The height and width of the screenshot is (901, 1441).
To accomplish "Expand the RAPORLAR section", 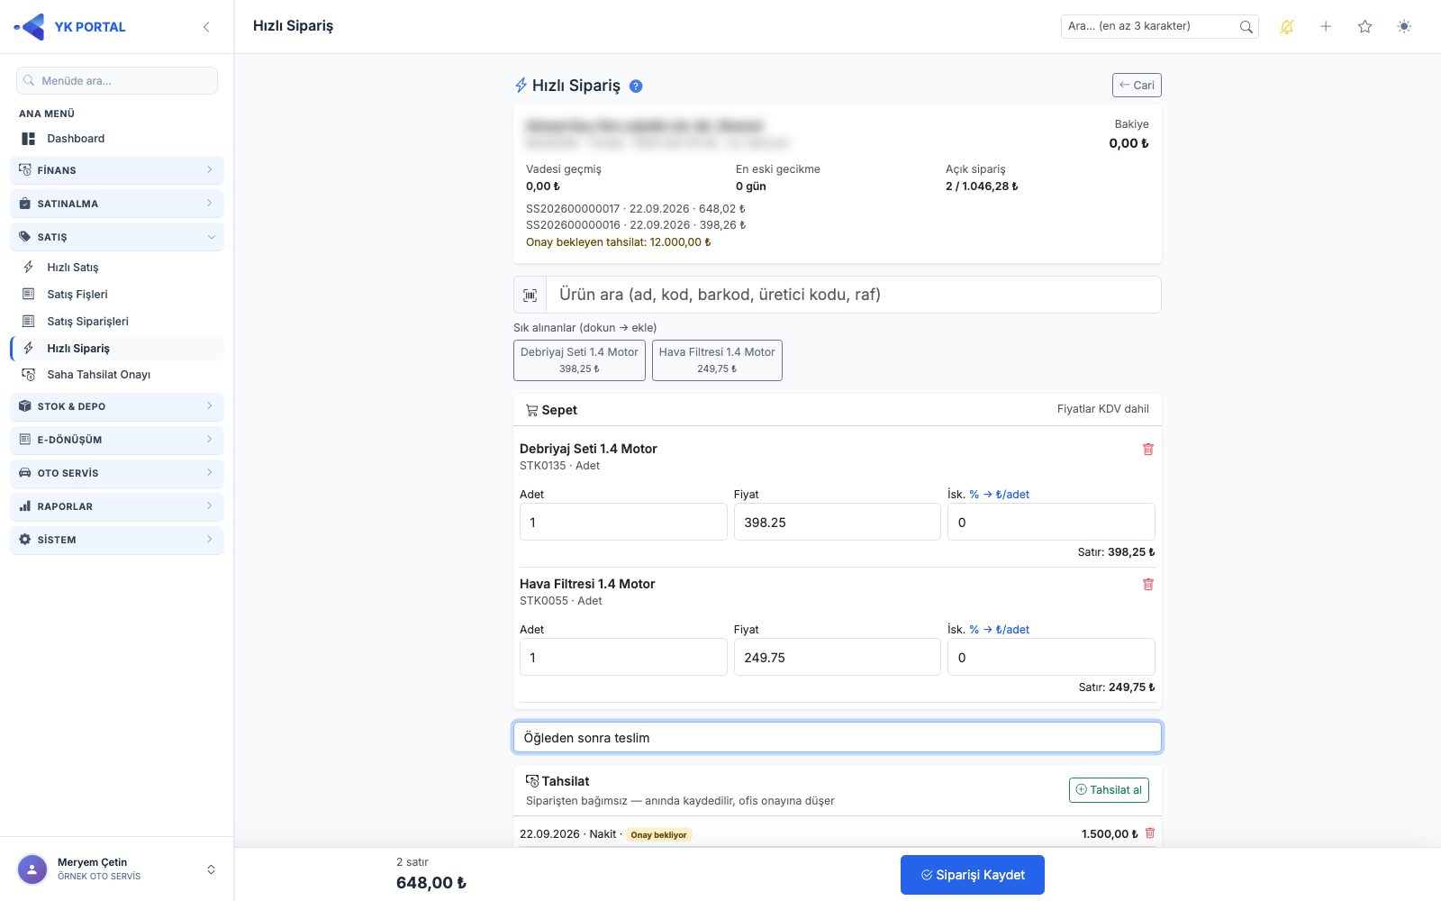I will point(117,506).
